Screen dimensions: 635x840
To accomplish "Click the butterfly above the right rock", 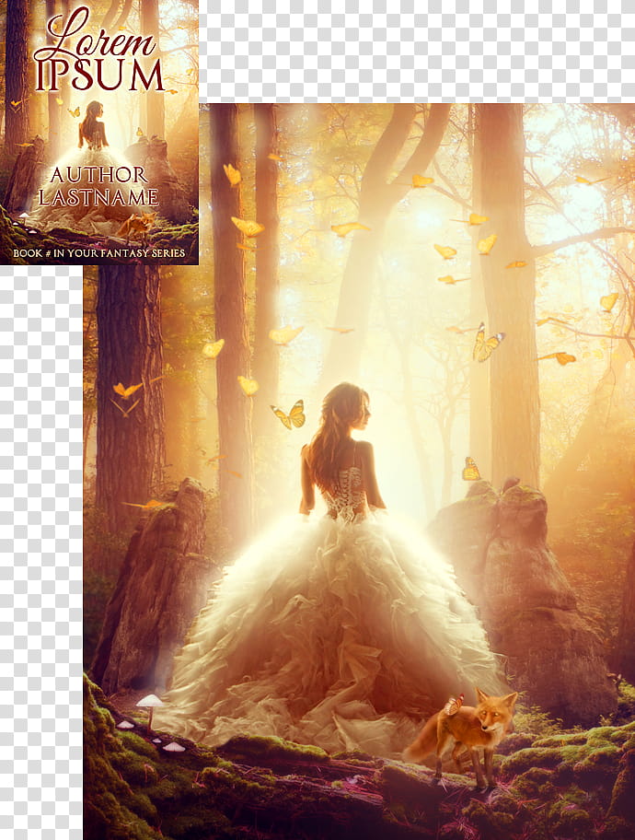I will 471,470.
